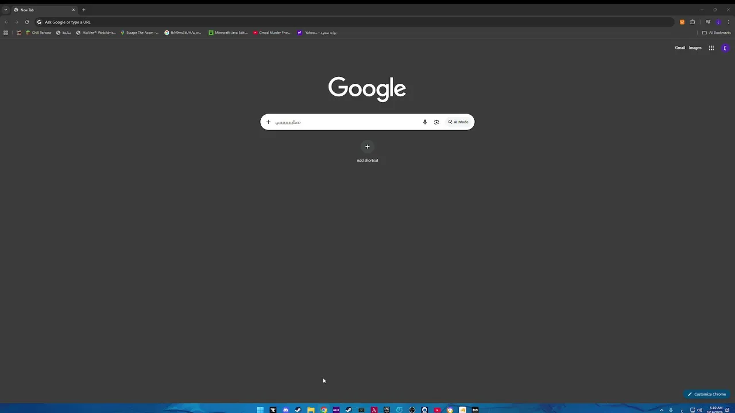
Task: Open the clock and date in taskbar
Action: tap(715, 410)
